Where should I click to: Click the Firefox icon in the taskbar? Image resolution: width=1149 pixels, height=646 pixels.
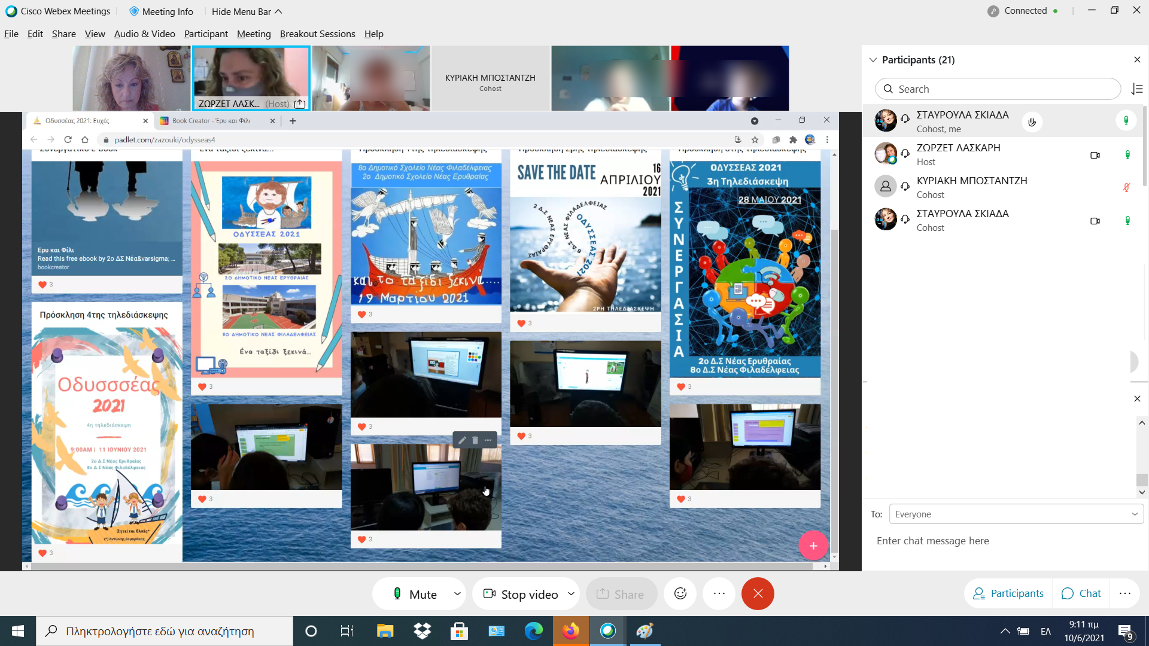[570, 631]
